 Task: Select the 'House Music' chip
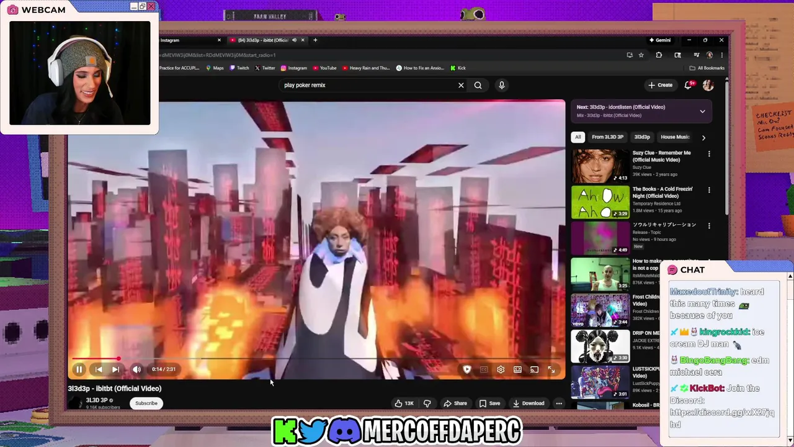pyautogui.click(x=675, y=137)
